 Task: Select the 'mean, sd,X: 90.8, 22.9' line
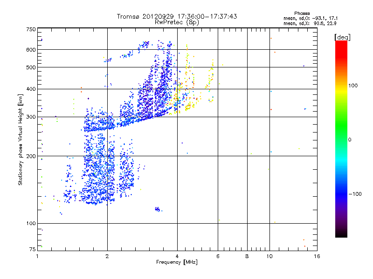pyautogui.click(x=310, y=24)
